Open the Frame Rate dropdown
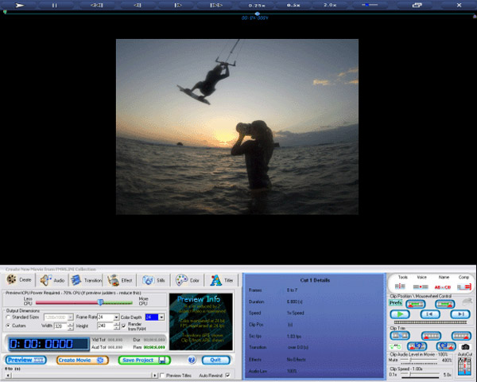477x382 pixels. [116, 317]
